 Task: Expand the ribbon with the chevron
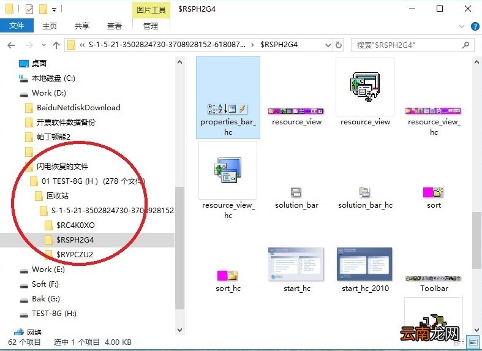(x=461, y=26)
